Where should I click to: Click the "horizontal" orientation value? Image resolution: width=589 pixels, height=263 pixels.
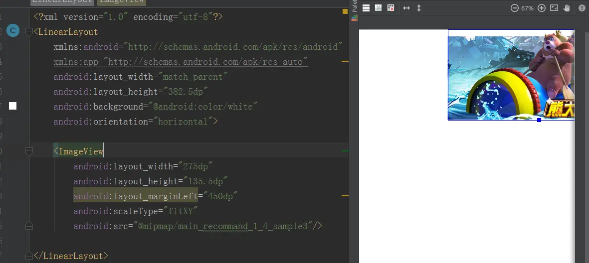[x=183, y=122]
